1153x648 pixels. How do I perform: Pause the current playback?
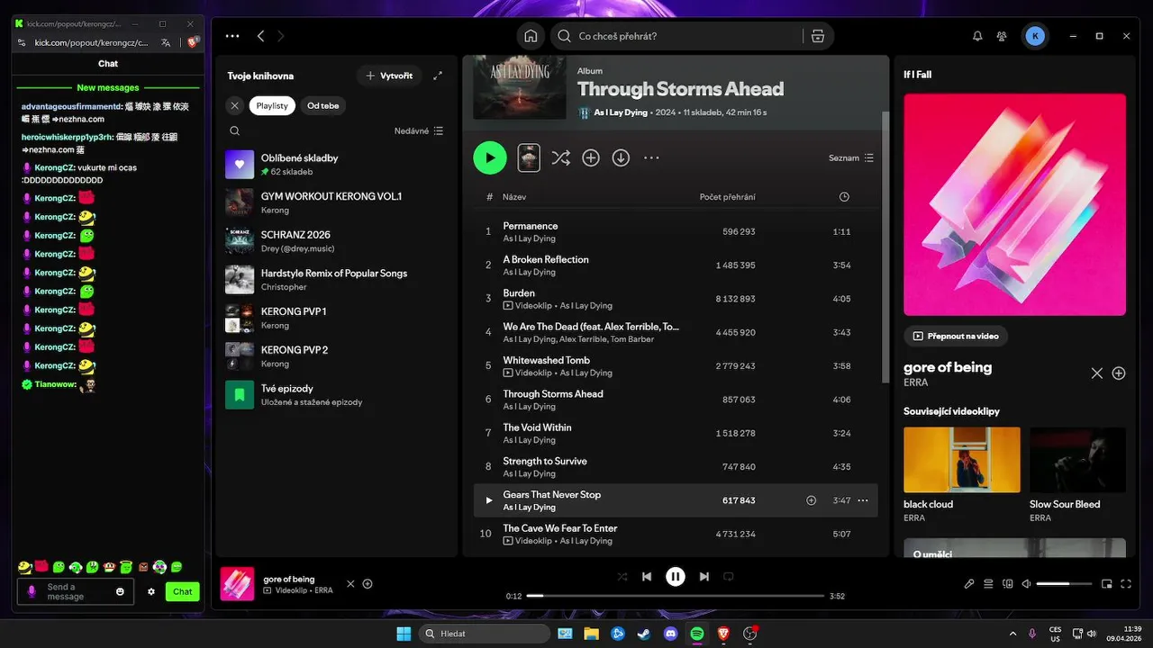(676, 576)
